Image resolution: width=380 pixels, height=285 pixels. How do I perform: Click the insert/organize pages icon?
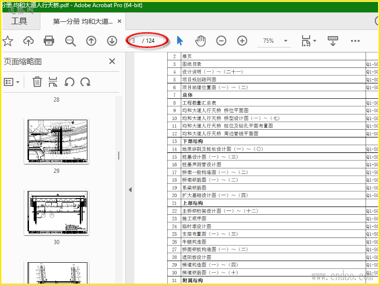53,82
